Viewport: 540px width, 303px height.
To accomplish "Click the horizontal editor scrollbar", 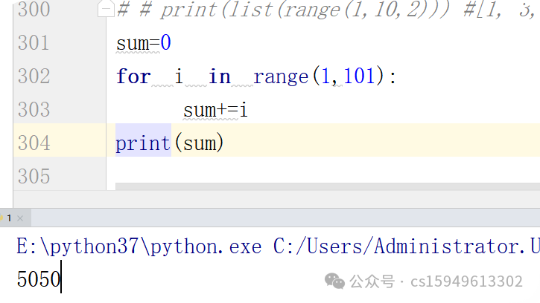I will pyautogui.click(x=328, y=186).
